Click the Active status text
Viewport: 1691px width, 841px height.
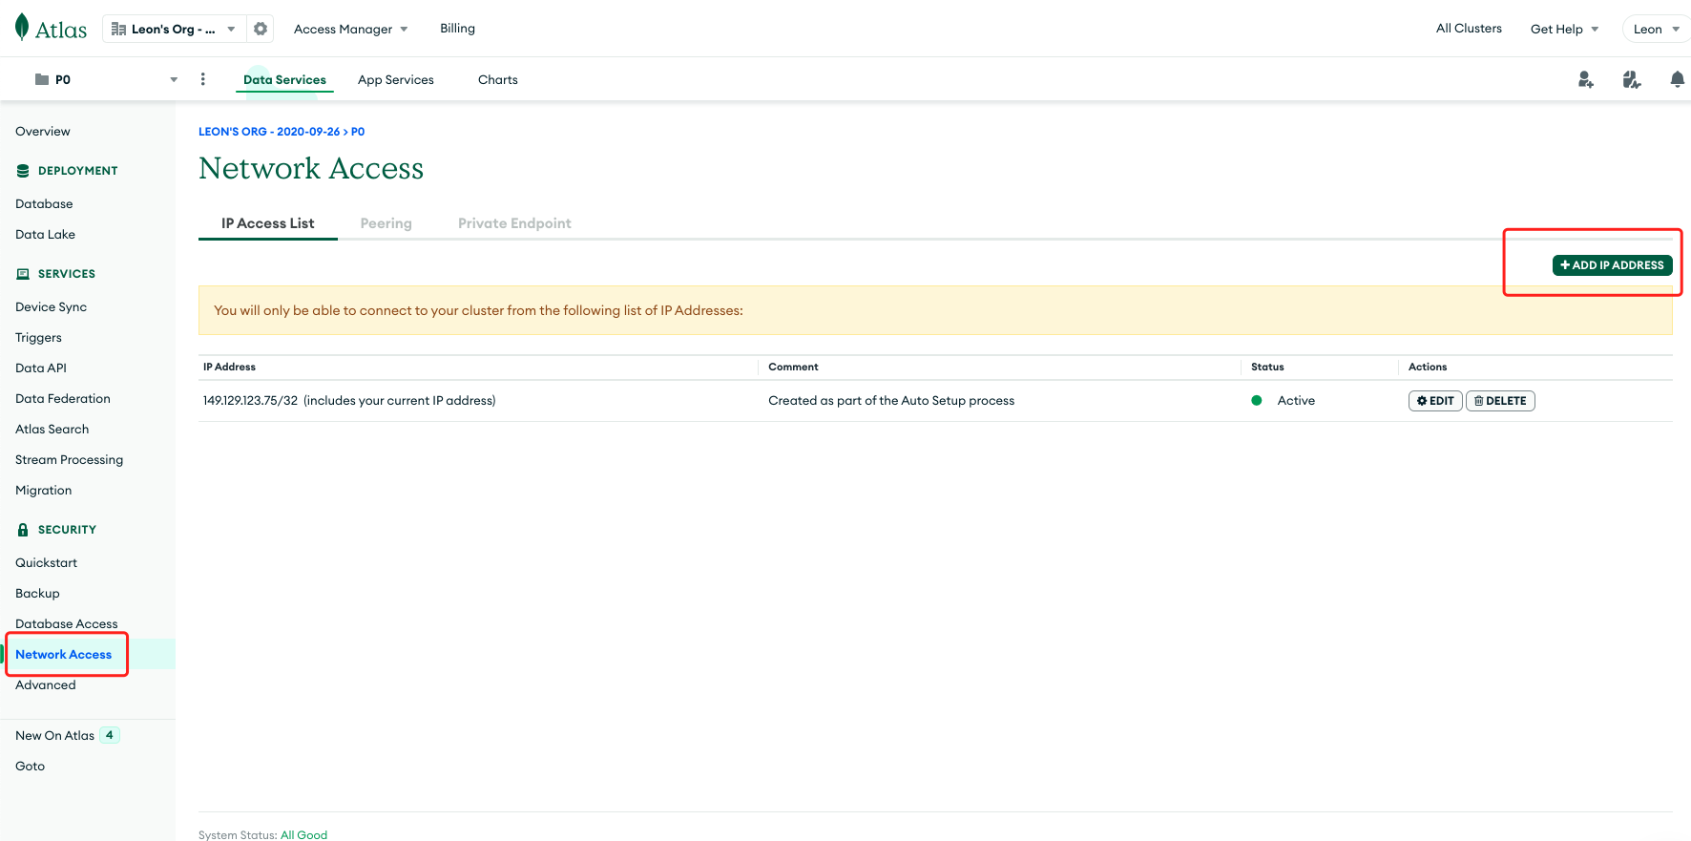pos(1296,401)
